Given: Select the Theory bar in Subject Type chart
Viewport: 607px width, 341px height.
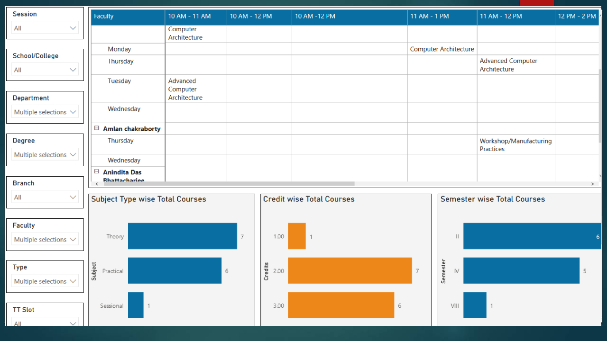Looking at the screenshot, I should click(x=182, y=236).
